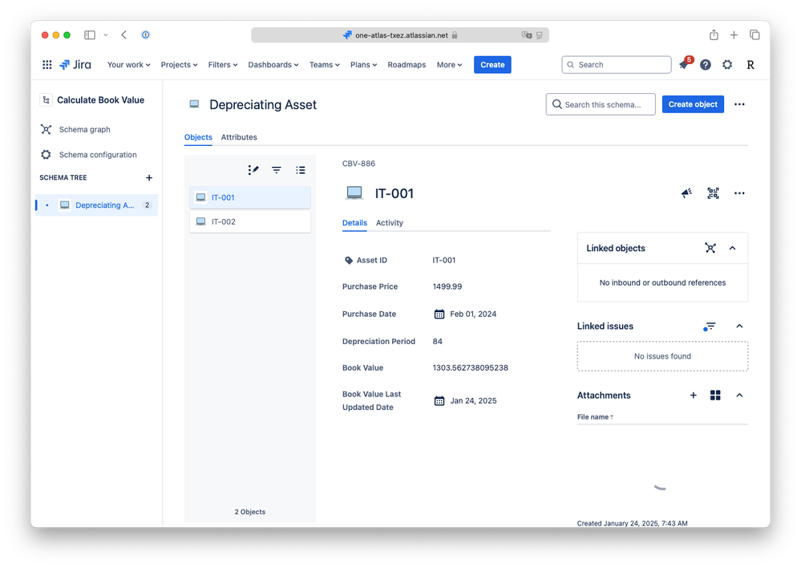The width and height of the screenshot is (801, 568).
Task: Click Depreciation Period value 84
Action: 437,341
